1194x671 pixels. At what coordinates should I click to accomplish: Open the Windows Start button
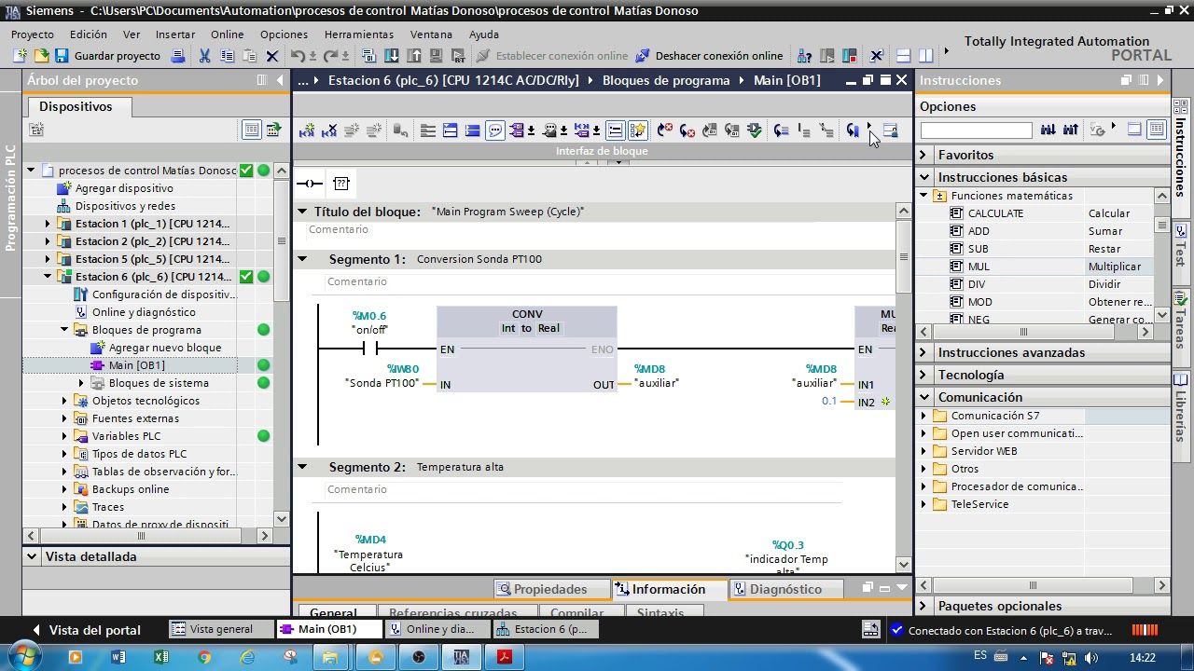tap(24, 657)
